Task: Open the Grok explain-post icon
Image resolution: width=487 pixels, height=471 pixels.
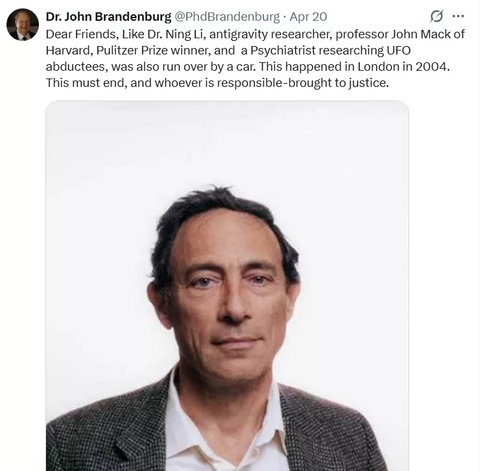Action: tap(436, 16)
